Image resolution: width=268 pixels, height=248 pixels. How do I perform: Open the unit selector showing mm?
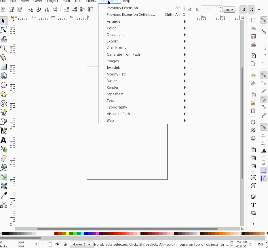click(x=229, y=9)
